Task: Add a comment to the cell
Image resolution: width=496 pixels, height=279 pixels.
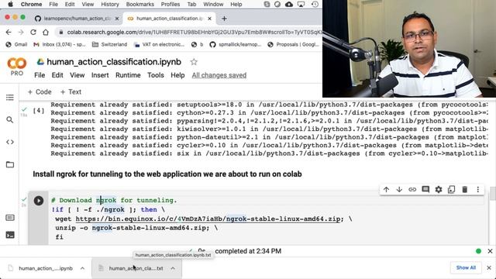Action: tap(425, 189)
